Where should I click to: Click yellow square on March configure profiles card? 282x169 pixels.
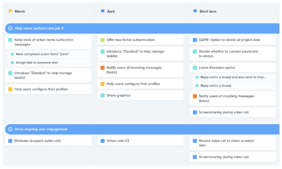tap(10, 89)
